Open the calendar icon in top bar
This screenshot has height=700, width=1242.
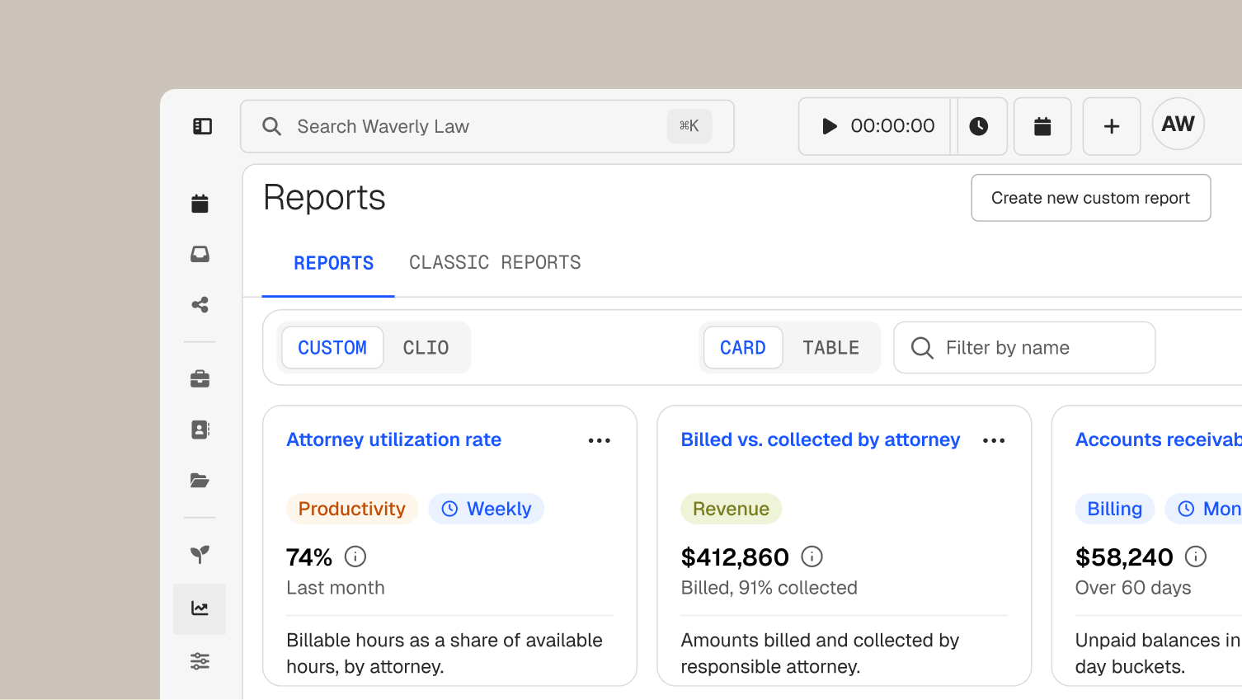coord(1042,126)
